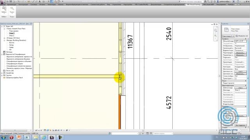The height and width of the screenshot is (140, 250).
Task: Select the Восток elevation view
Action: click(x=12, y=43)
